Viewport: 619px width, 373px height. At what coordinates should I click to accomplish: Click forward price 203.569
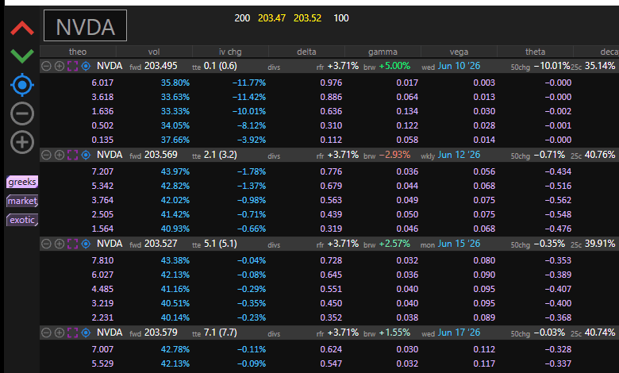pyautogui.click(x=160, y=155)
